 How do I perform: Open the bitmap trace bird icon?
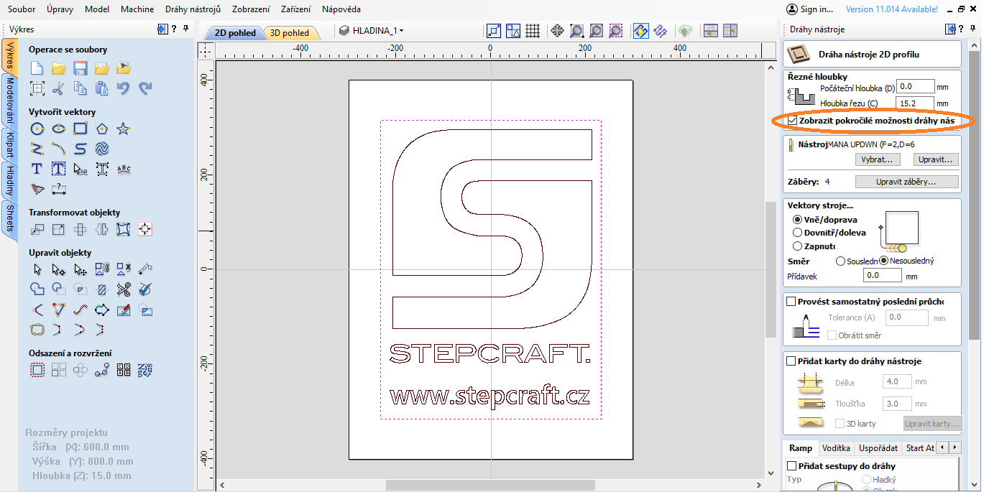pos(37,189)
